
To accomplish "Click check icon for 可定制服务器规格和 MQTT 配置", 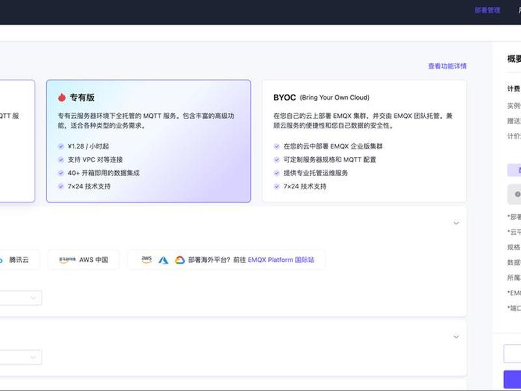I will click(x=276, y=160).
